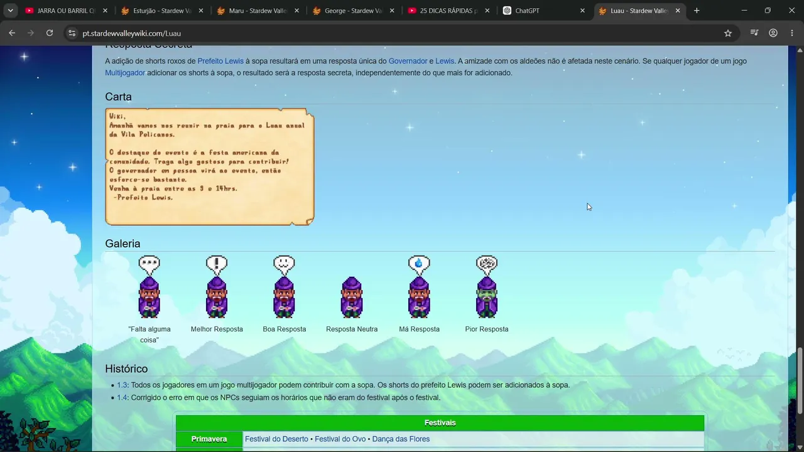Open the version 1.3 history link

pyautogui.click(x=122, y=385)
